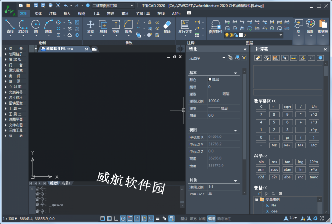Screen dimensions: 332x224
Task: Click the sqrt calculator button
Action: pyautogui.click(x=287, y=107)
